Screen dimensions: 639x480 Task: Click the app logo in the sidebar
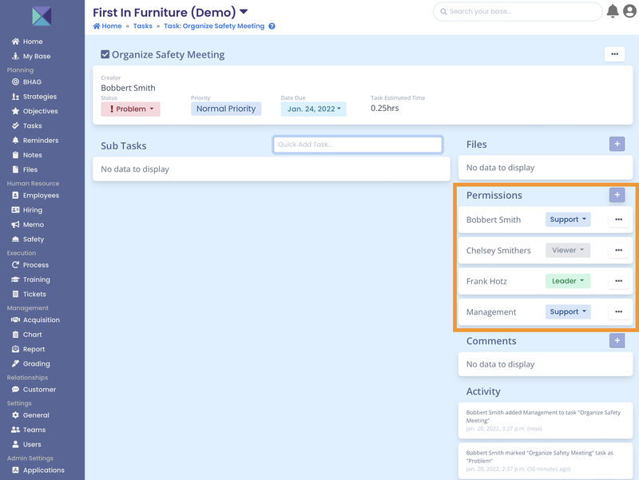[42, 16]
